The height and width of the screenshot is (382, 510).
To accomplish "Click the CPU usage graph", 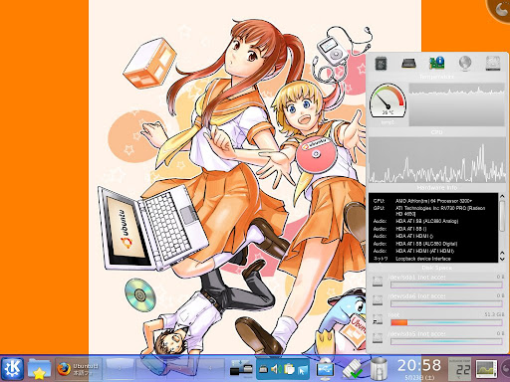I will pyautogui.click(x=437, y=160).
